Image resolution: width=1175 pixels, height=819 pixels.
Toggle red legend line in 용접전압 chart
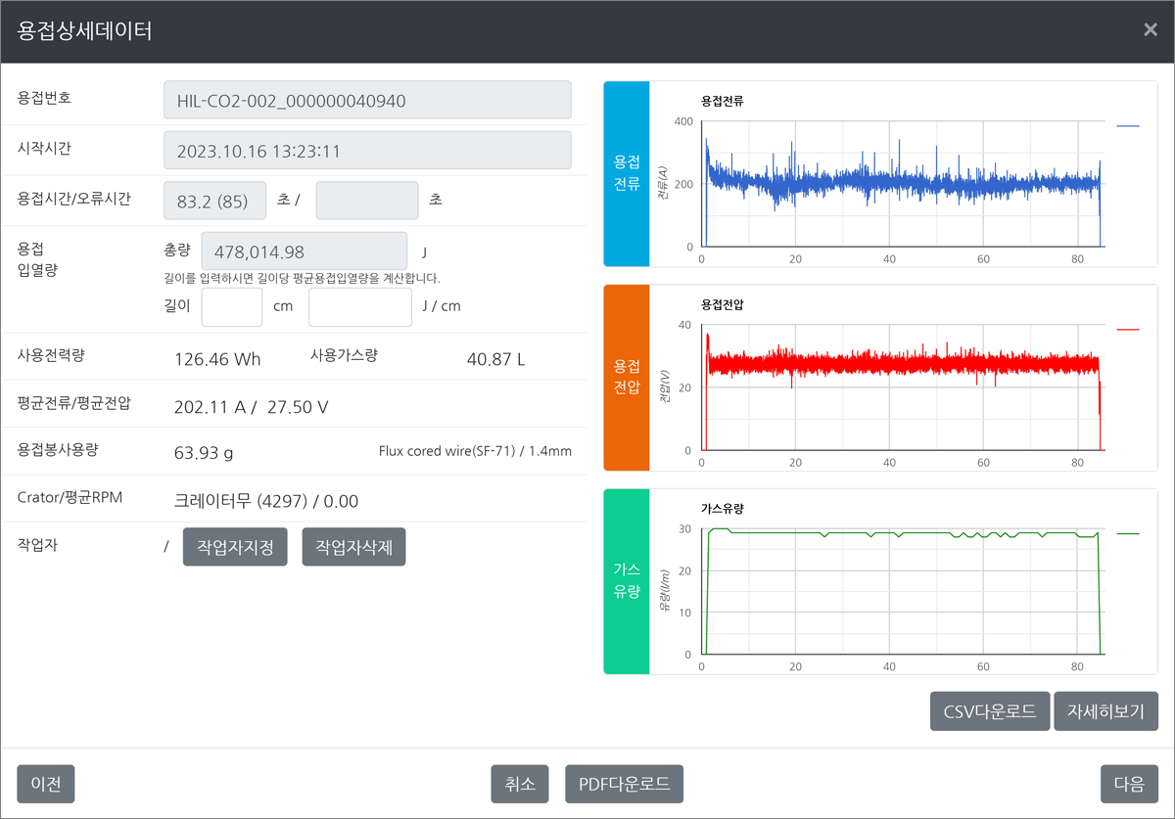tap(1128, 330)
